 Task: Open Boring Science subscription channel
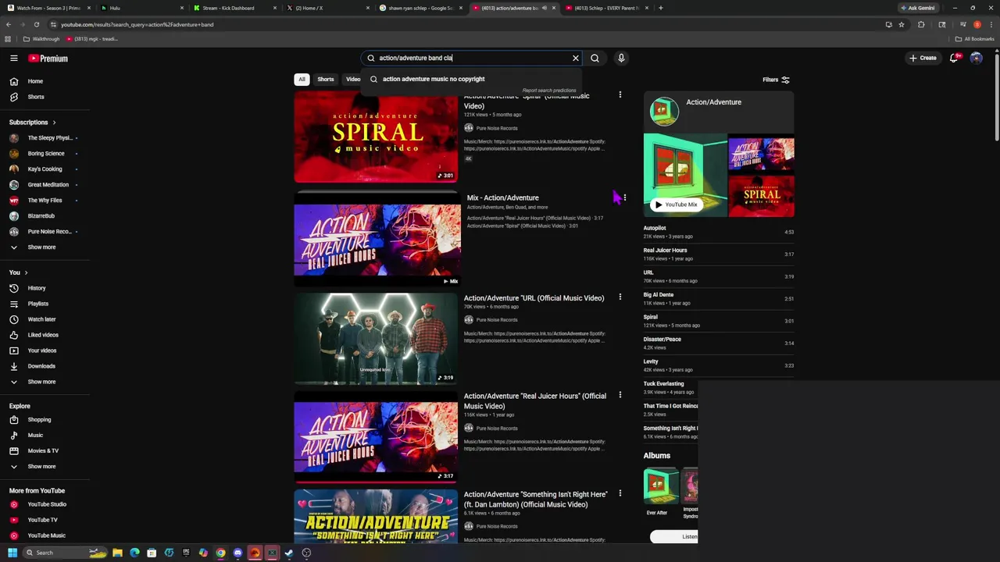(45, 154)
